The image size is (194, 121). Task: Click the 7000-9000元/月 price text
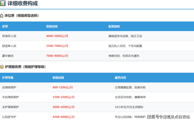57,56
